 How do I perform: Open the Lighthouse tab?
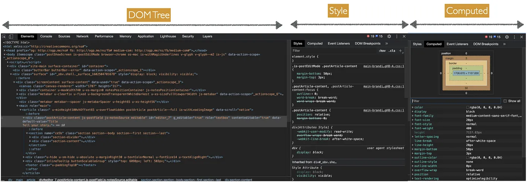coord(168,36)
